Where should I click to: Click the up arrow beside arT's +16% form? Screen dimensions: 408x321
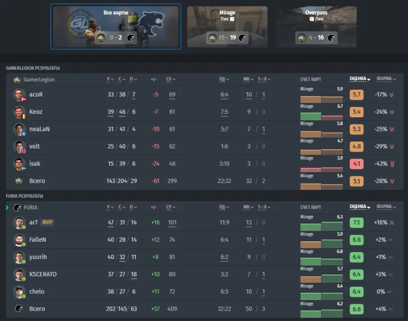[392, 223]
